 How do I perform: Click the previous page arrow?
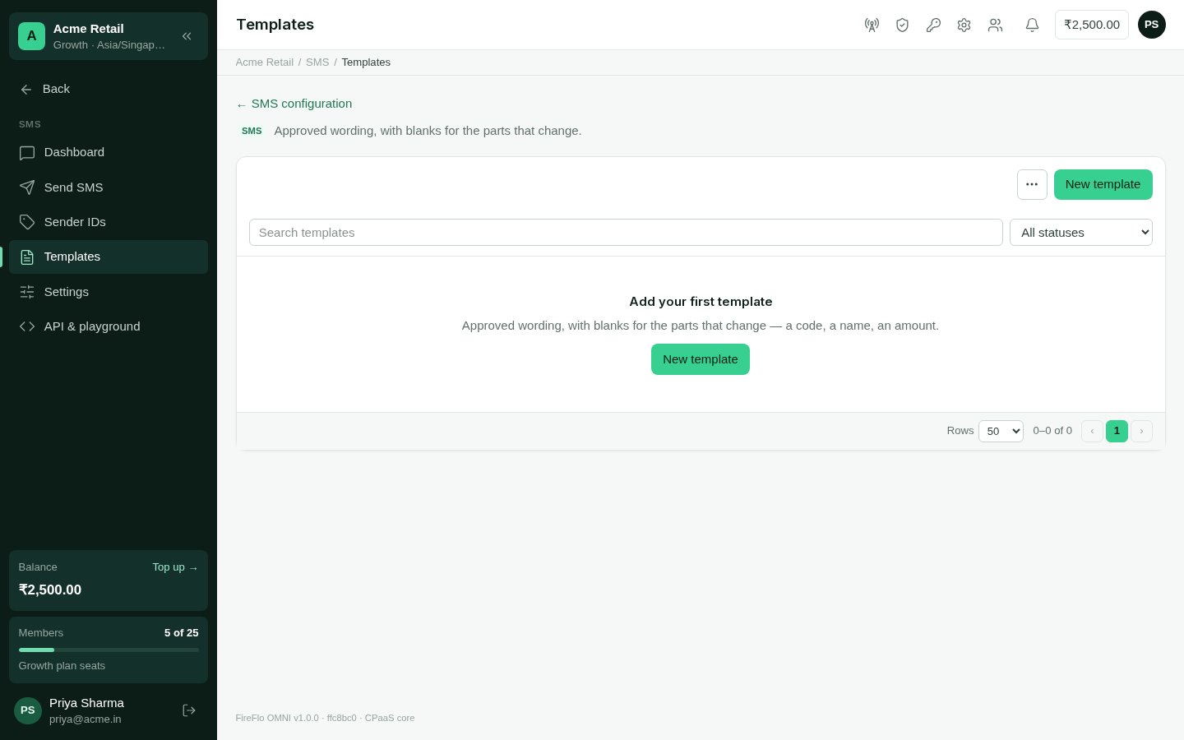click(1092, 431)
